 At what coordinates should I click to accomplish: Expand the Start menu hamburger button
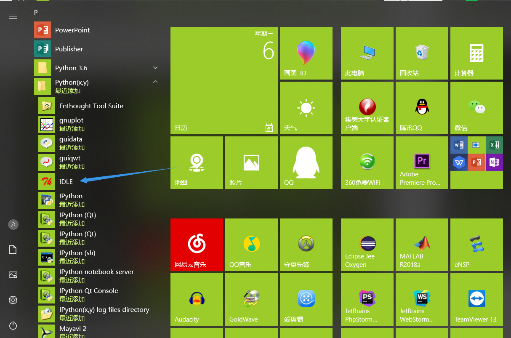[13, 16]
